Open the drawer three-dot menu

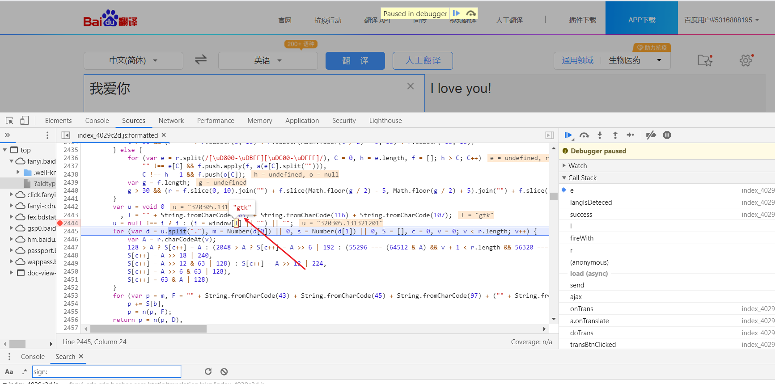click(x=9, y=356)
